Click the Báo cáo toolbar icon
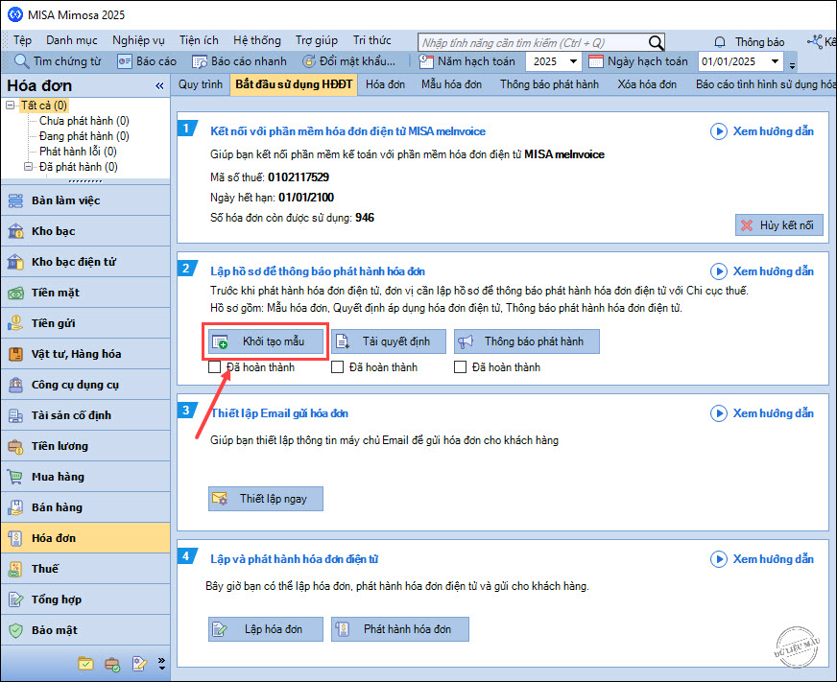This screenshot has width=837, height=682. [125, 61]
